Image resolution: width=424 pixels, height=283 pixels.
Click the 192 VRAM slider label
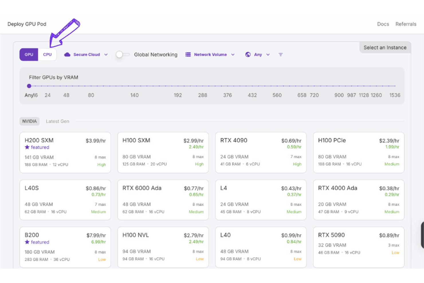pos(178,95)
